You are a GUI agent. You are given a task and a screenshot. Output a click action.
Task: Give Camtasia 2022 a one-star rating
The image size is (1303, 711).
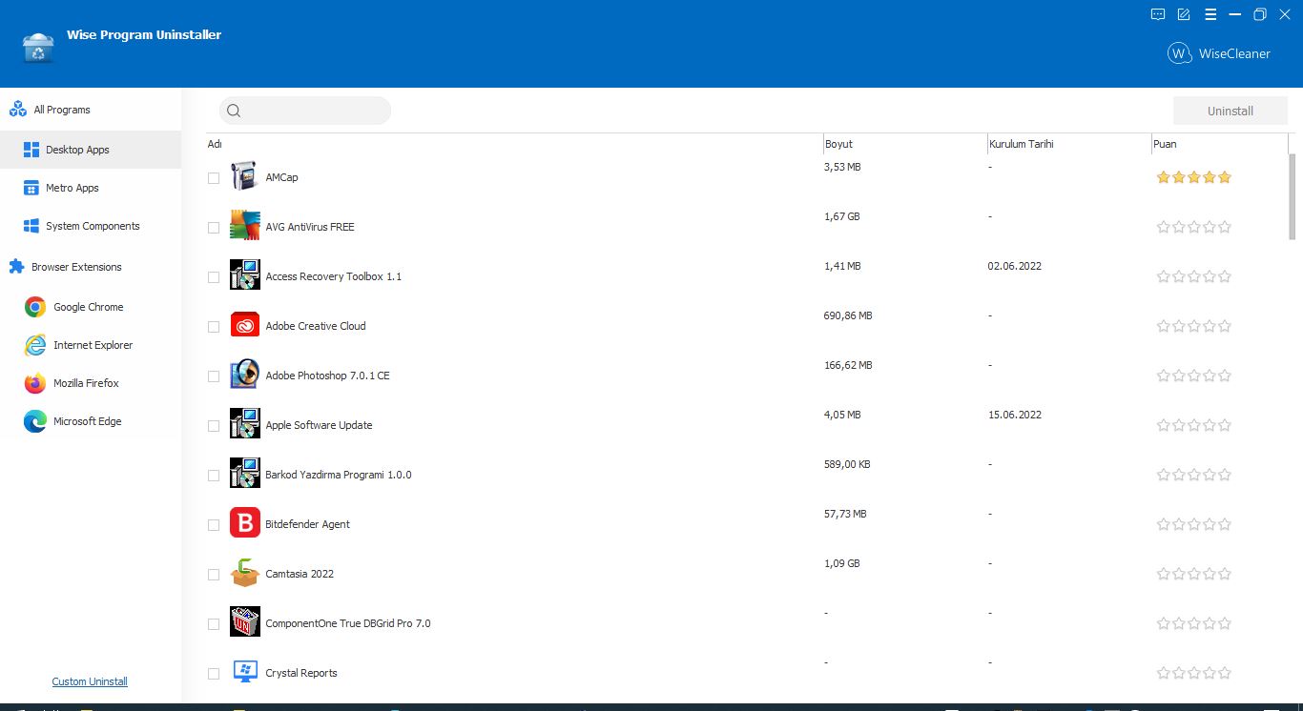(x=1163, y=574)
